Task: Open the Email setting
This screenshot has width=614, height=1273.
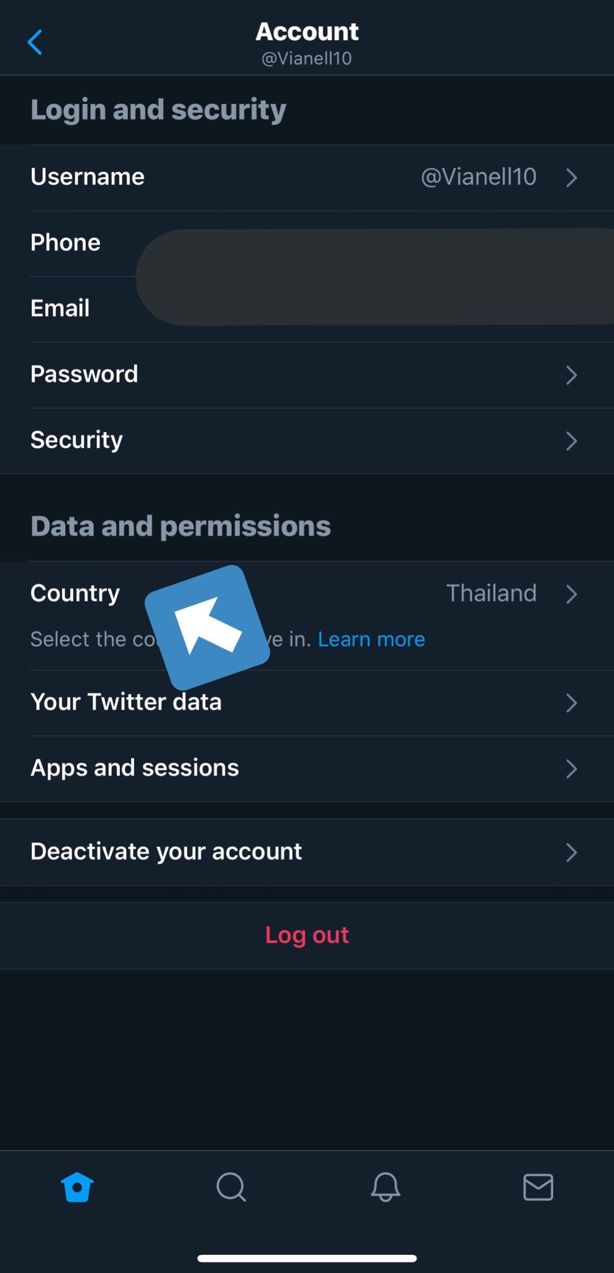Action: pyautogui.click(x=307, y=309)
